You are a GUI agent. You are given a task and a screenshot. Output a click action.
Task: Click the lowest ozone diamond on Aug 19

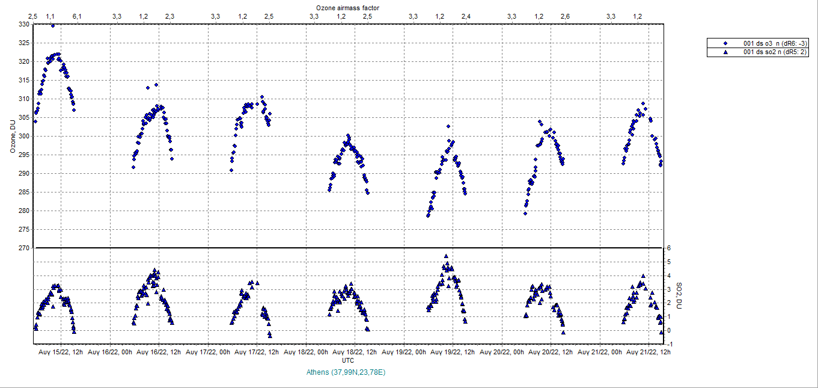[428, 215]
